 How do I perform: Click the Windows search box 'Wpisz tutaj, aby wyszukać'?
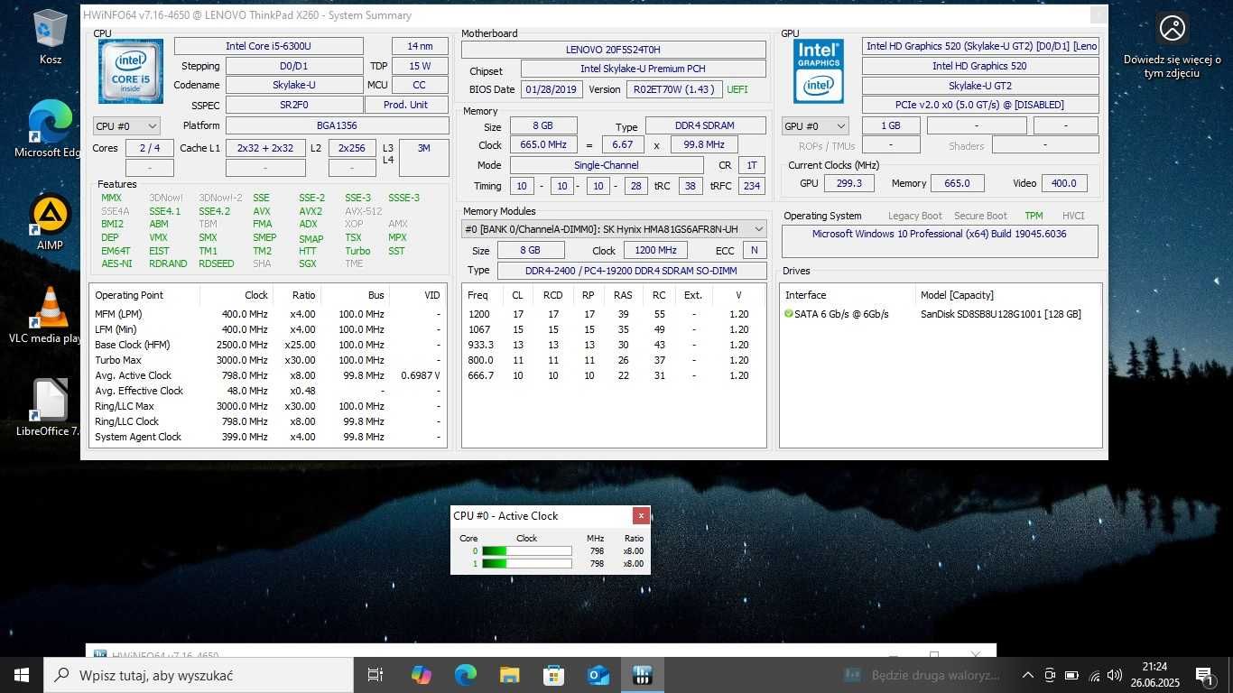[x=199, y=675]
